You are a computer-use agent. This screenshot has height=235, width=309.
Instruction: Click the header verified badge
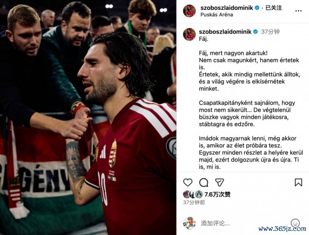click(x=257, y=8)
